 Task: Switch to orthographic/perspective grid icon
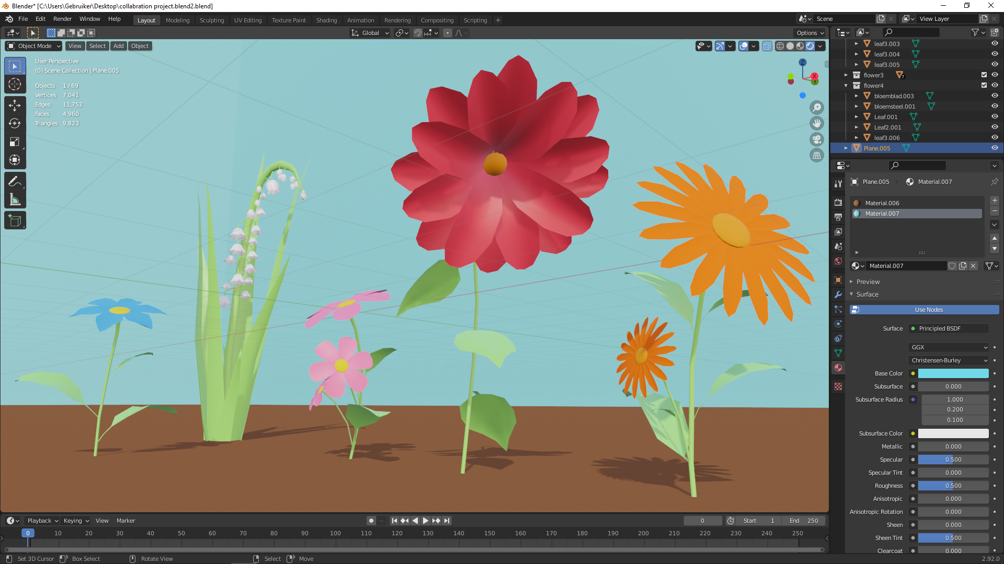816,156
